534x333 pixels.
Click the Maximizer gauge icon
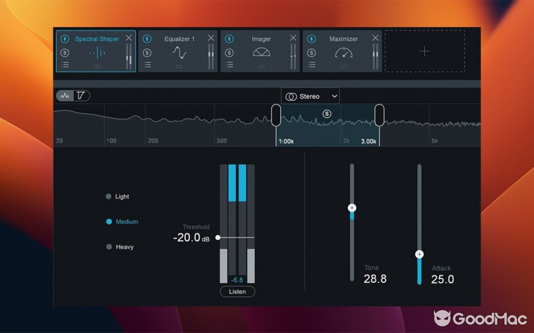tap(343, 52)
